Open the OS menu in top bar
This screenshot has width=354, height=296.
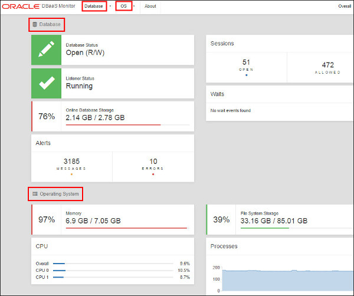pyautogui.click(x=123, y=6)
